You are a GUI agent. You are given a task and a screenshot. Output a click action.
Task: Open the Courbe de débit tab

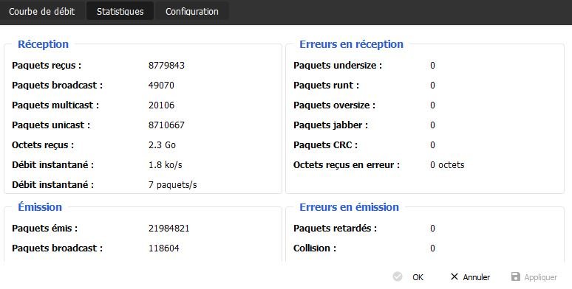pos(42,12)
